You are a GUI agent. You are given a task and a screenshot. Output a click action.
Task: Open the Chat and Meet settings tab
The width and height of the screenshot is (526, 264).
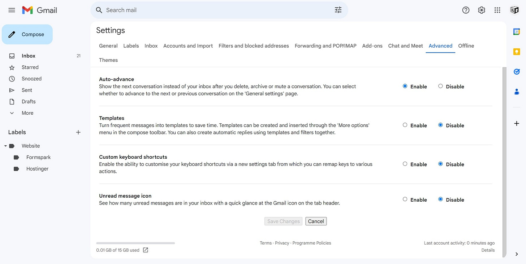pyautogui.click(x=405, y=46)
